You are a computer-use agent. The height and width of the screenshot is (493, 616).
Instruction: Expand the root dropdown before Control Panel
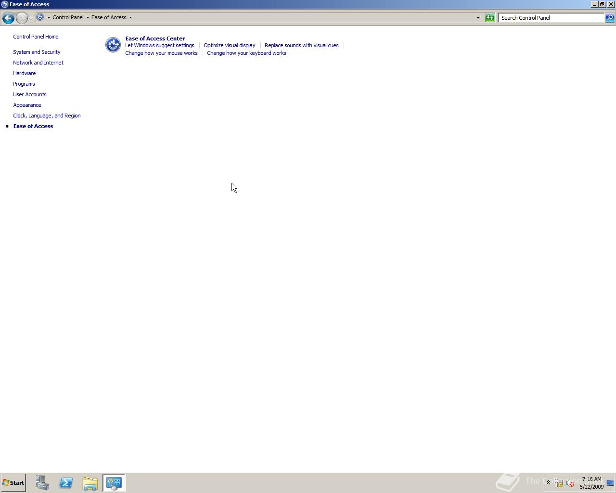point(49,17)
